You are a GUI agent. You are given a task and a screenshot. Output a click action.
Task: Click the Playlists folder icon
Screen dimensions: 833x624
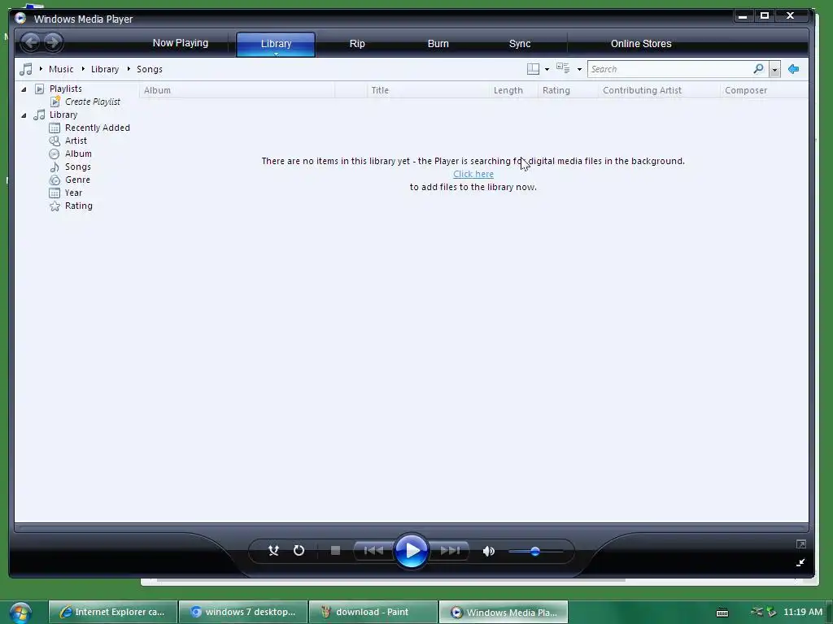click(39, 89)
